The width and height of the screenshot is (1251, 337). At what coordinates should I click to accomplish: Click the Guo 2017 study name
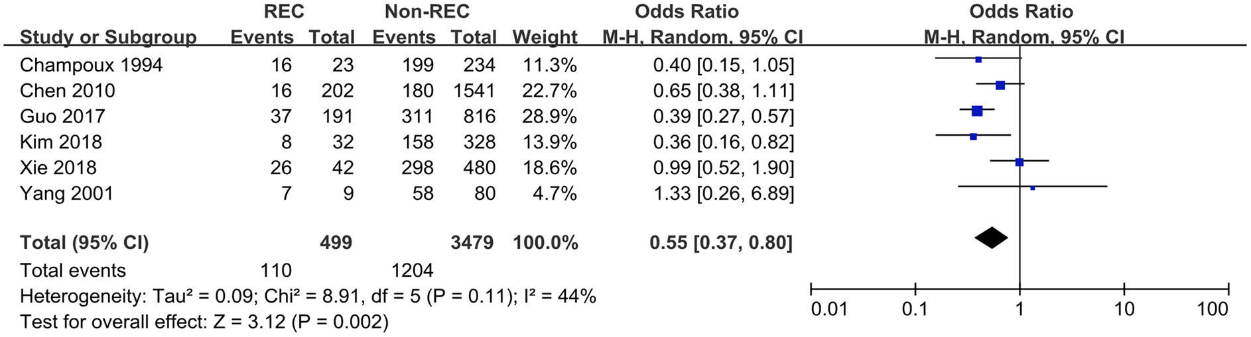[62, 117]
